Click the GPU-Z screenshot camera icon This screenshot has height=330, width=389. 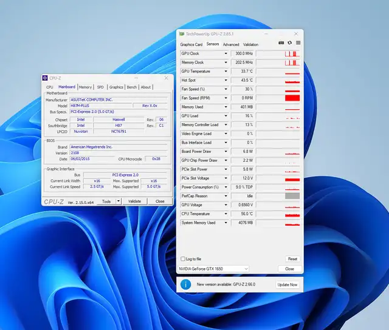point(281,42)
